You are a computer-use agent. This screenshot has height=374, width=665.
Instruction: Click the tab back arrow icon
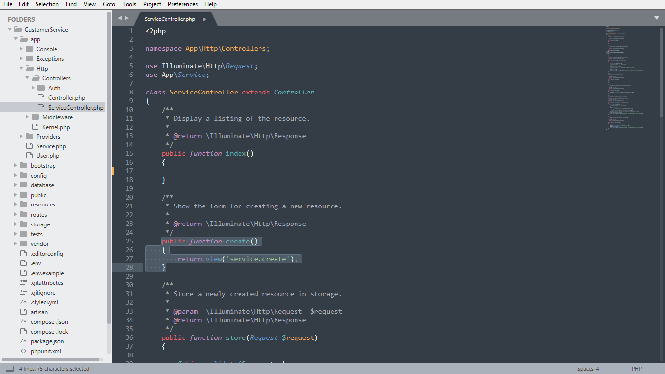click(120, 18)
